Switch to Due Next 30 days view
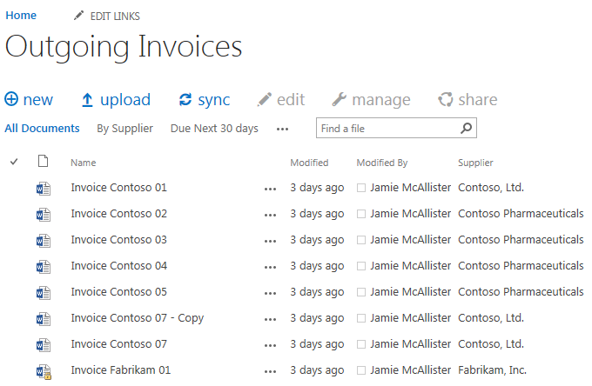The image size is (592, 386). (x=214, y=129)
